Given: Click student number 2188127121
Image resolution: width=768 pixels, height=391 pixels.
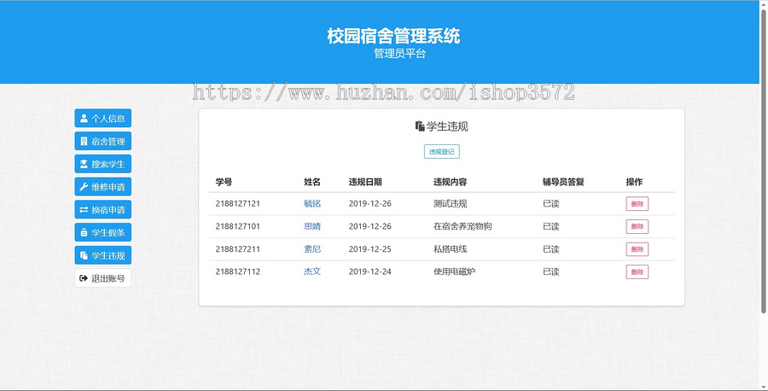Looking at the screenshot, I should pos(238,203).
